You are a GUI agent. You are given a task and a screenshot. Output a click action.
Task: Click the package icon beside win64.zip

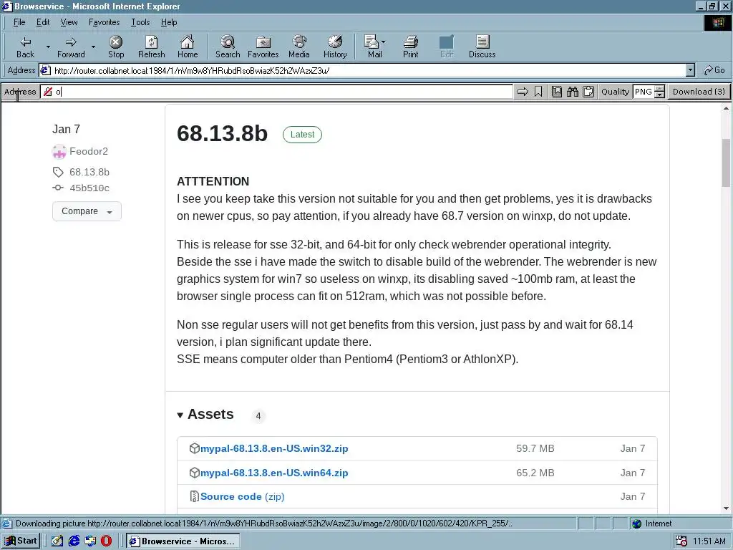195,473
